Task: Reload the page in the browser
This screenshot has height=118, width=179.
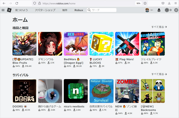Action: point(17,3)
